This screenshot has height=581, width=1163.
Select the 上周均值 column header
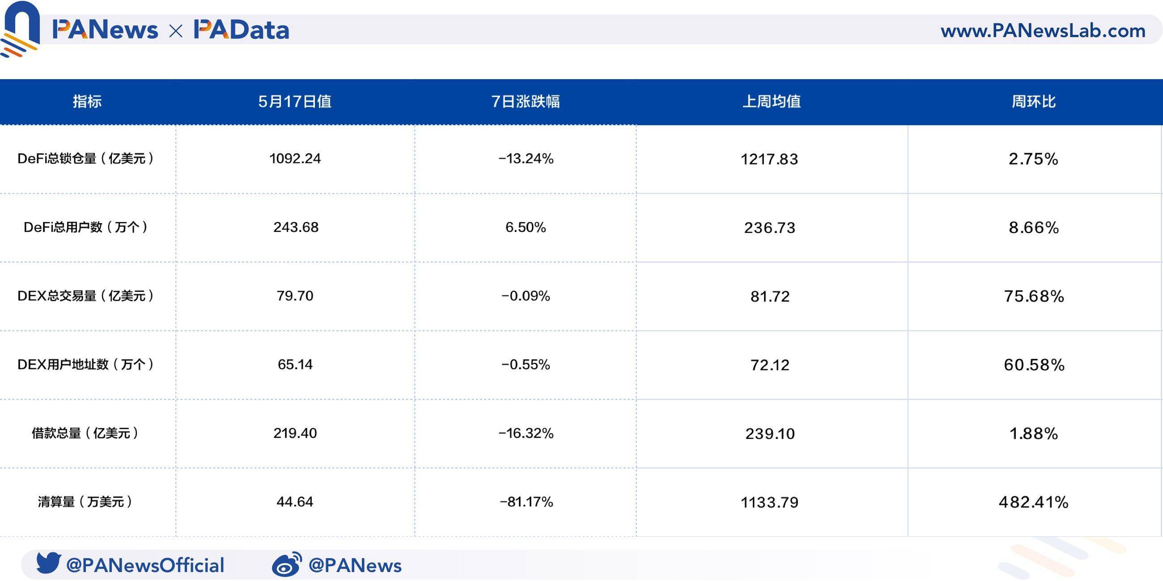pos(772,101)
